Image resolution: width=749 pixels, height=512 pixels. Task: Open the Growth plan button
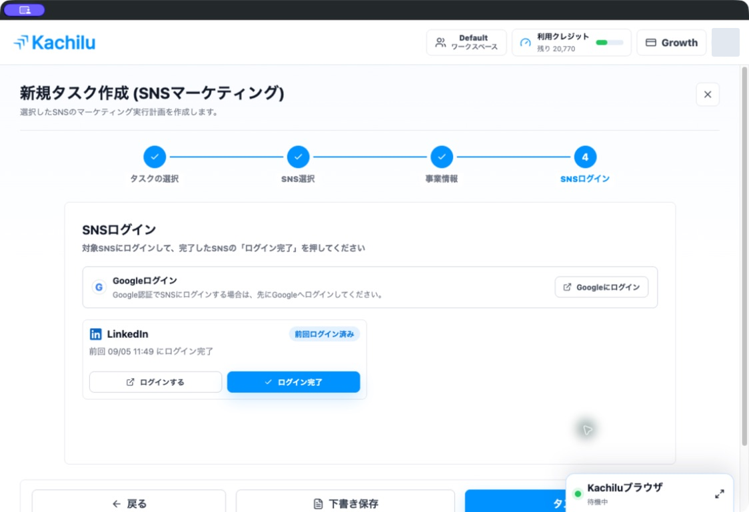point(671,43)
